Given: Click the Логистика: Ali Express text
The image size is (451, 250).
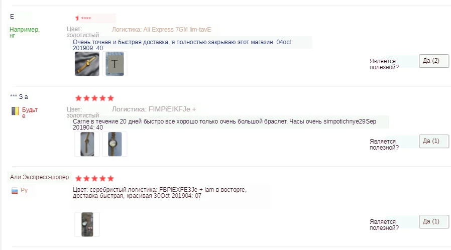Looking at the screenshot, I should click(x=161, y=29).
